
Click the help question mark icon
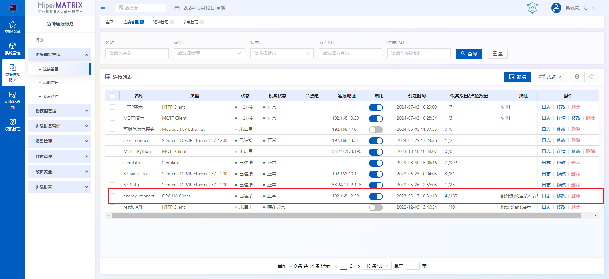[533, 8]
